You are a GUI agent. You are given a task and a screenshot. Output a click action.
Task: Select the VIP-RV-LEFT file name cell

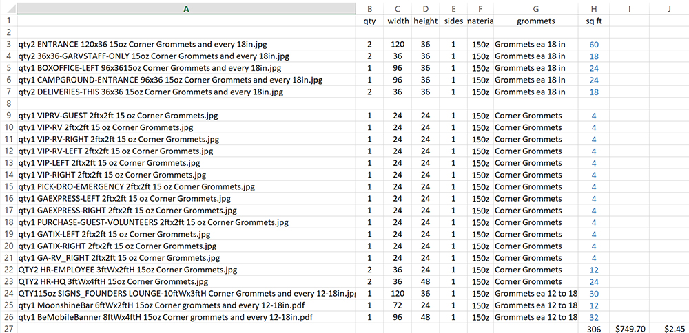click(x=186, y=151)
